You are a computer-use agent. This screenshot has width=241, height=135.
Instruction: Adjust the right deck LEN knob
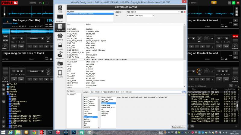click(199, 71)
